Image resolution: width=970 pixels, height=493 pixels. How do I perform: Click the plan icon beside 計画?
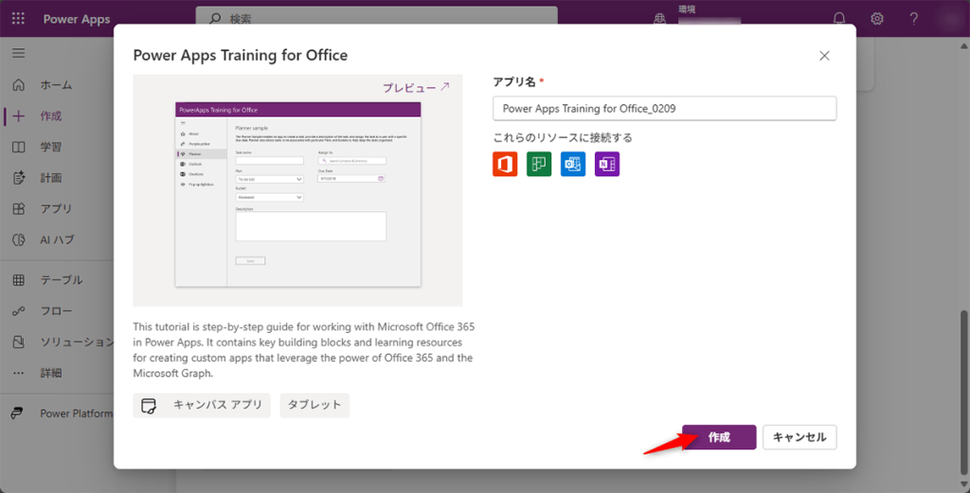click(x=19, y=178)
